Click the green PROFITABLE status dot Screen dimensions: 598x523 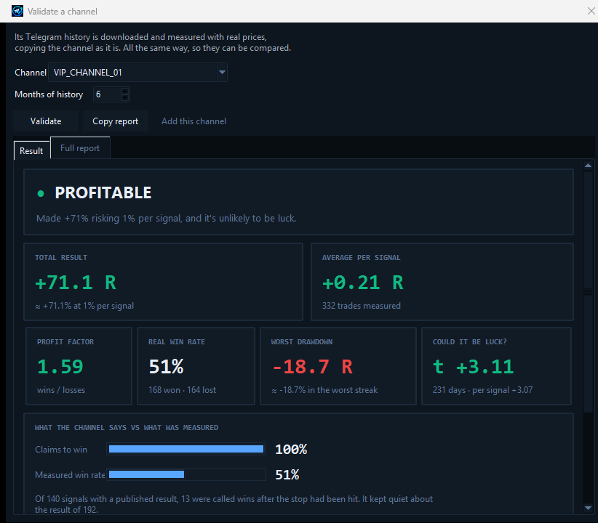point(41,193)
